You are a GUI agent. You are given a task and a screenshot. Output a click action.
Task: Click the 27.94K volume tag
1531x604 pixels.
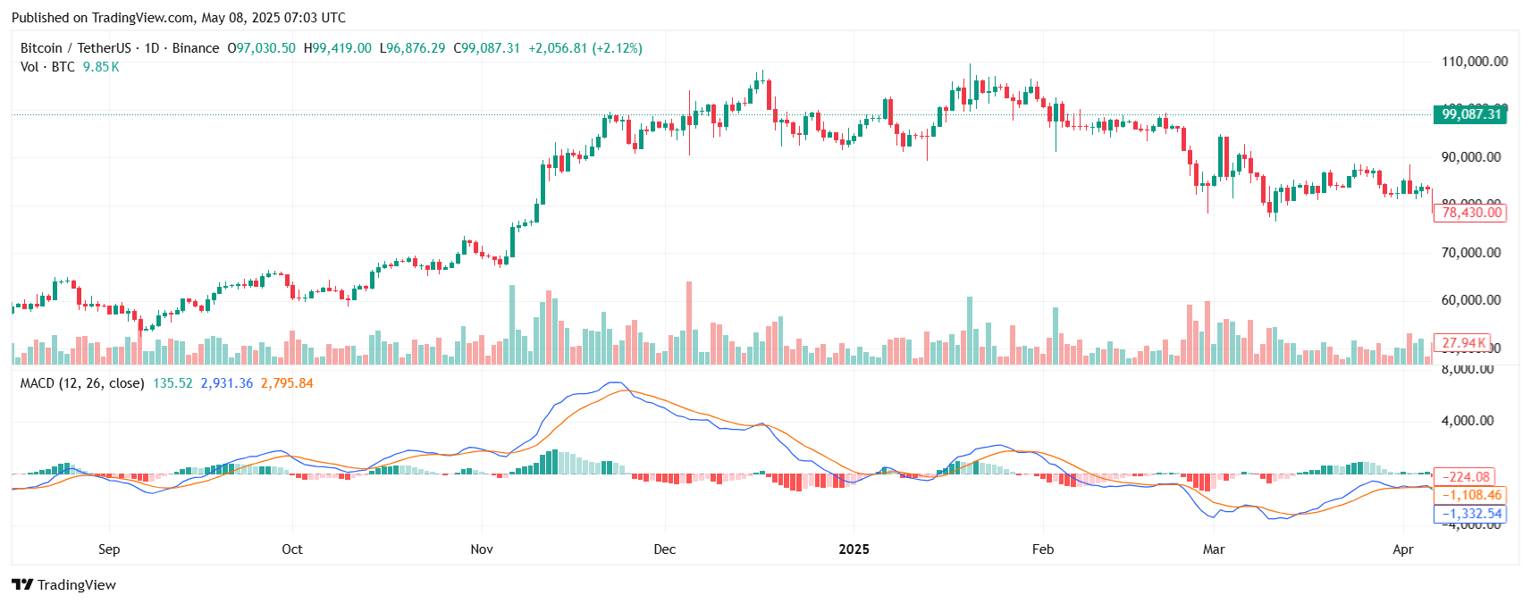click(1463, 343)
